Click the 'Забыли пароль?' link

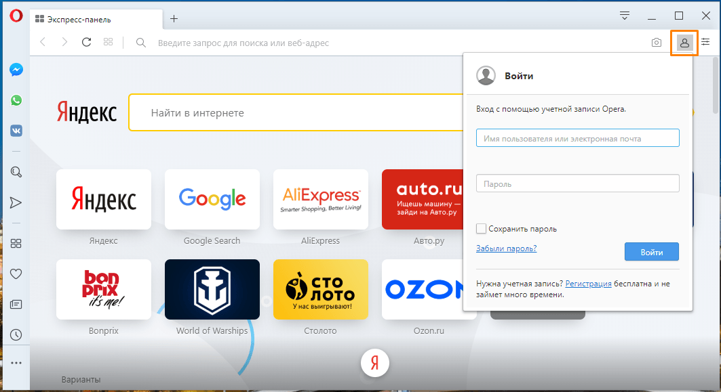(506, 248)
